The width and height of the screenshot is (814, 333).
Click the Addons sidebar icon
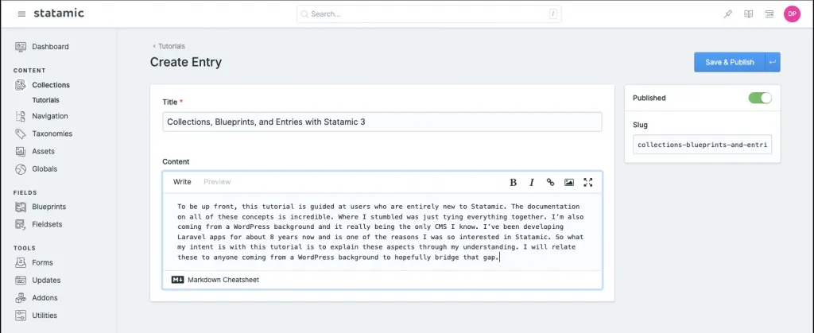pyautogui.click(x=21, y=298)
